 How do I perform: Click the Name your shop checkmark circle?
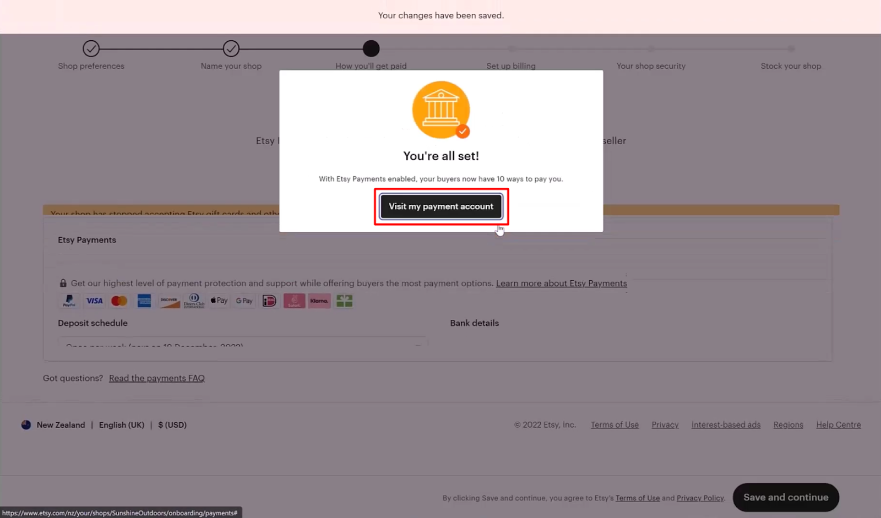click(x=231, y=48)
